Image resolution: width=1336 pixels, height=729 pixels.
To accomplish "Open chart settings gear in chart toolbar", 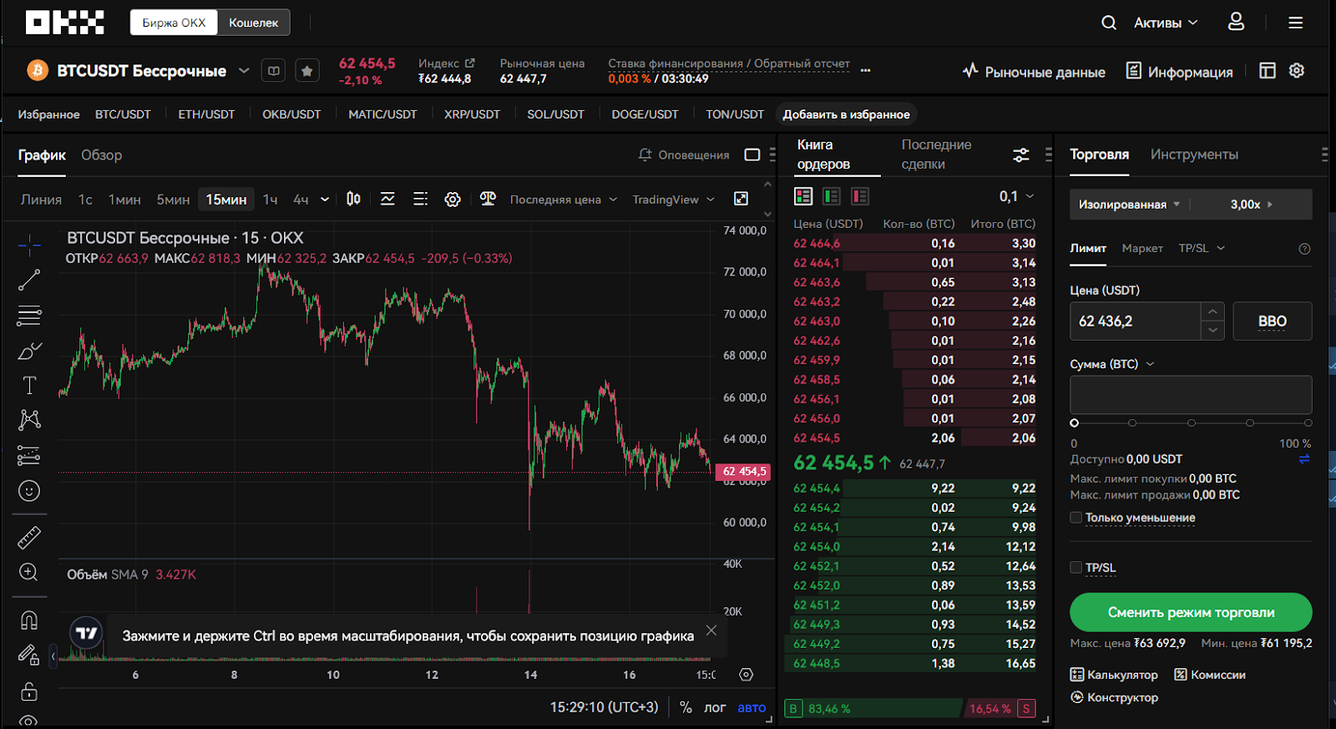I will pyautogui.click(x=453, y=200).
